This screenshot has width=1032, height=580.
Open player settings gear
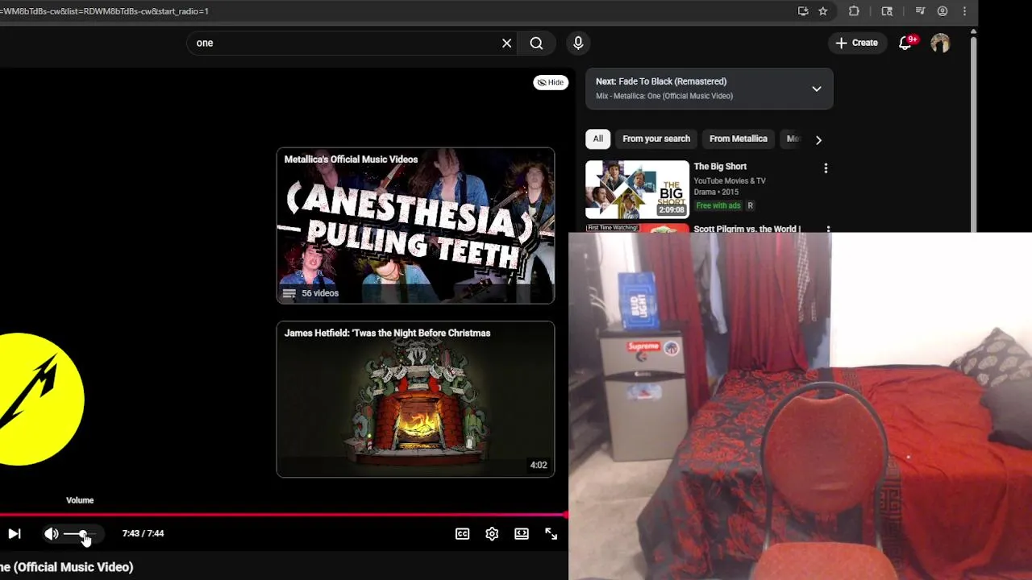point(492,533)
